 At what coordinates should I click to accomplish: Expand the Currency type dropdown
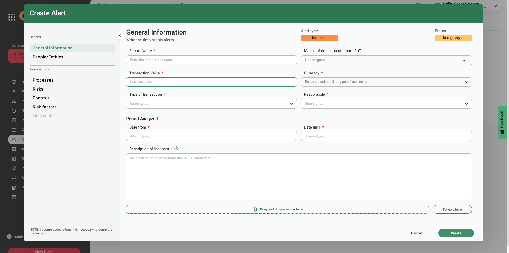(x=386, y=82)
